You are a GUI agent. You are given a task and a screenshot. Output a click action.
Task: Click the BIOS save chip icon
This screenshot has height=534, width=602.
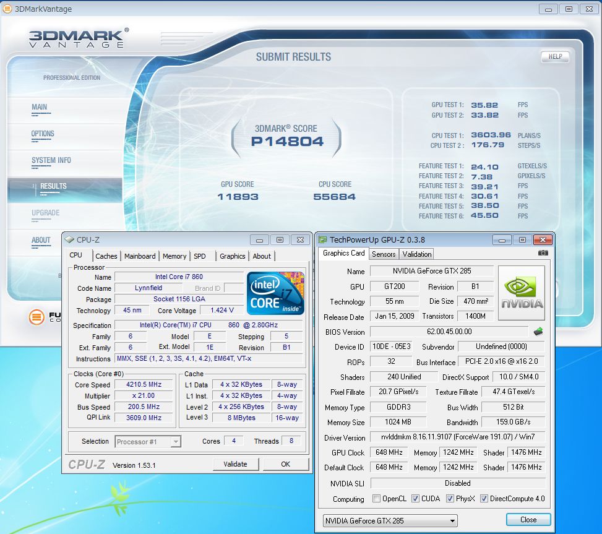tap(538, 332)
